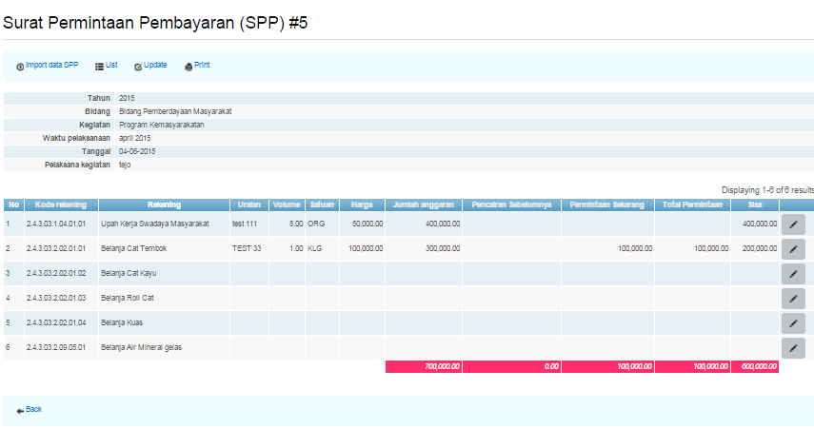Click account code 2.4.3.03.1.04.01.01
The height and width of the screenshot is (429, 814).
click(56, 224)
